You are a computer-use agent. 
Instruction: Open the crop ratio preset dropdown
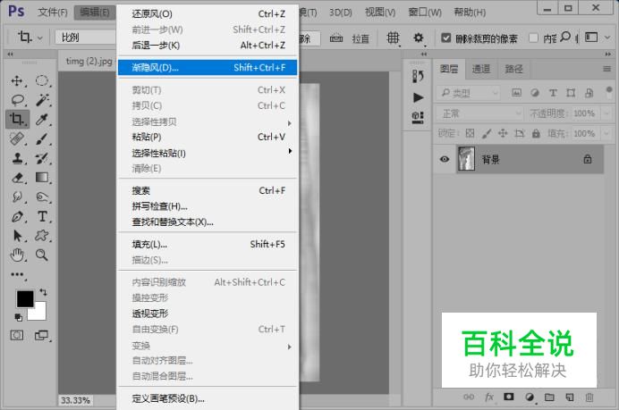(86, 38)
